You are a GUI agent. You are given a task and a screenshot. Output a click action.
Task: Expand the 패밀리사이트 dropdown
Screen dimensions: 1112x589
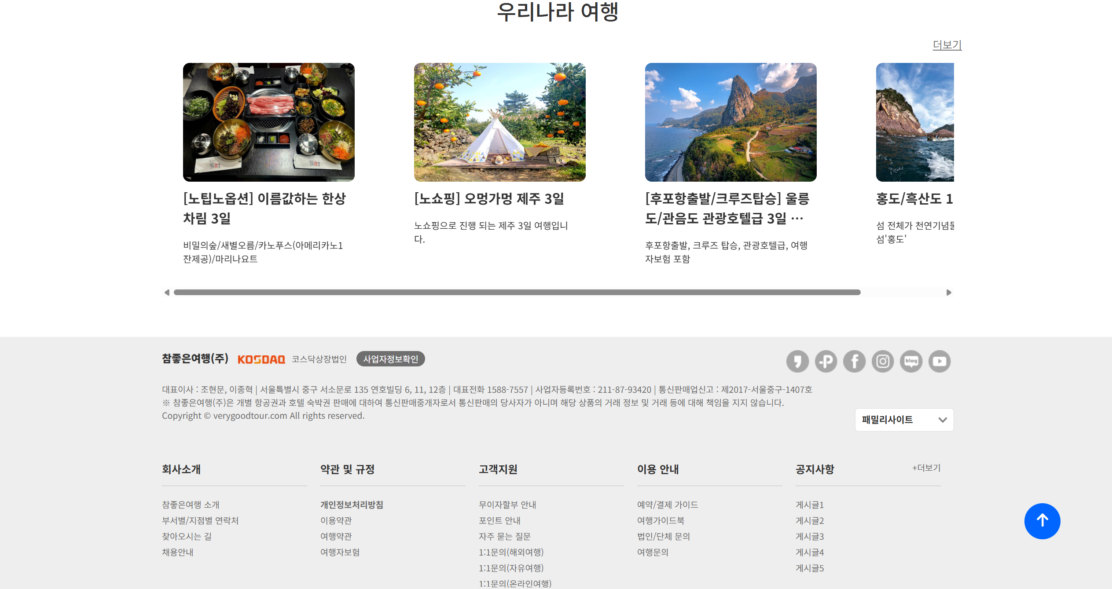point(904,420)
